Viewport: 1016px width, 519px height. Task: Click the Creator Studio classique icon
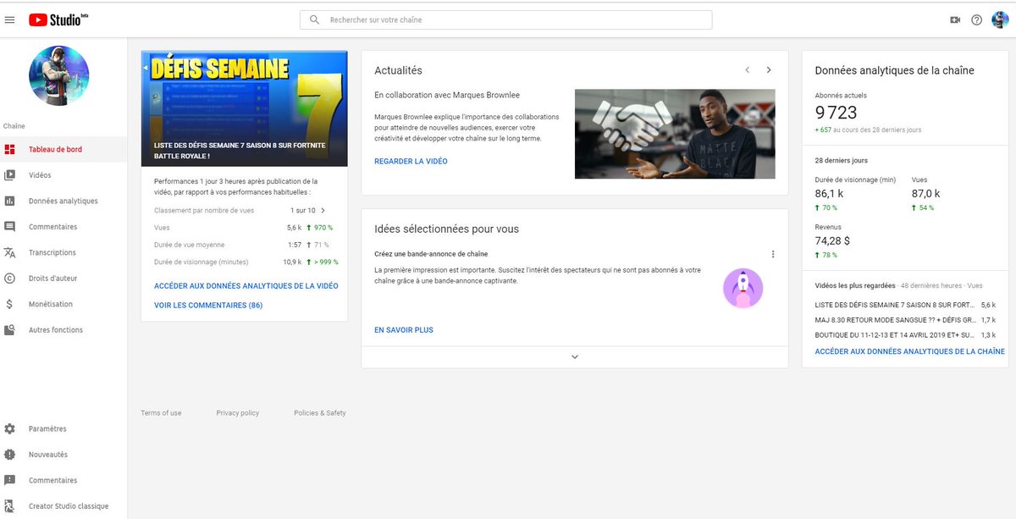[x=10, y=506]
